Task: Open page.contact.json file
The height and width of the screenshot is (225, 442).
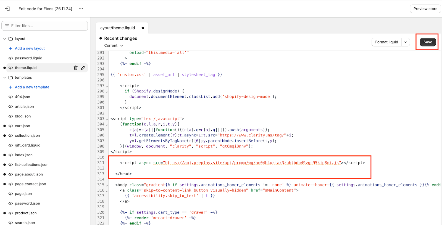Action: point(30,184)
